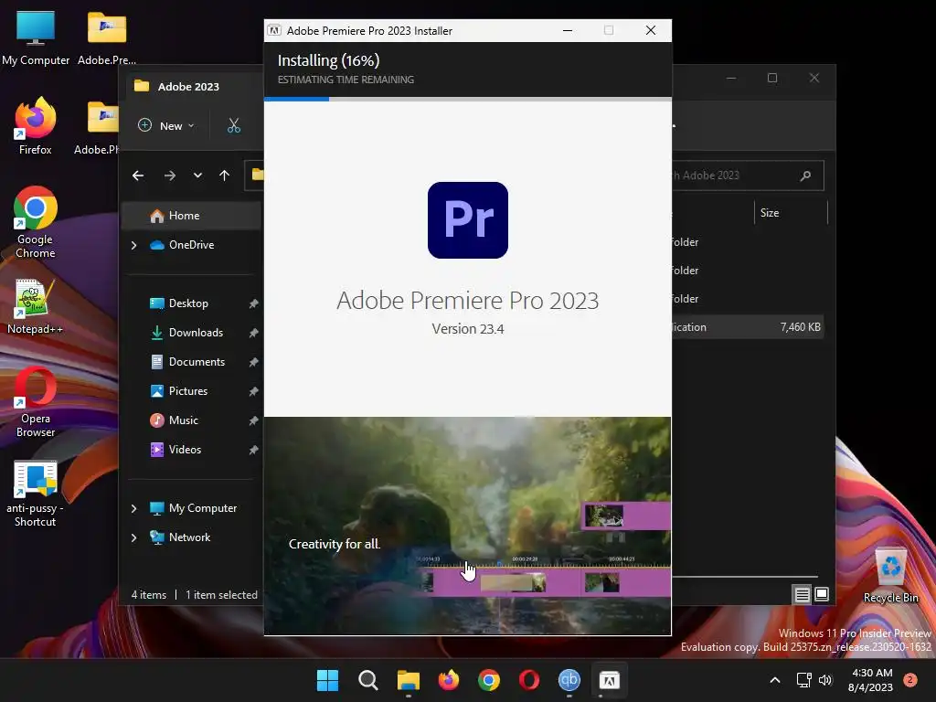Open File Explorer from taskbar
This screenshot has width=936, height=702.
[409, 680]
